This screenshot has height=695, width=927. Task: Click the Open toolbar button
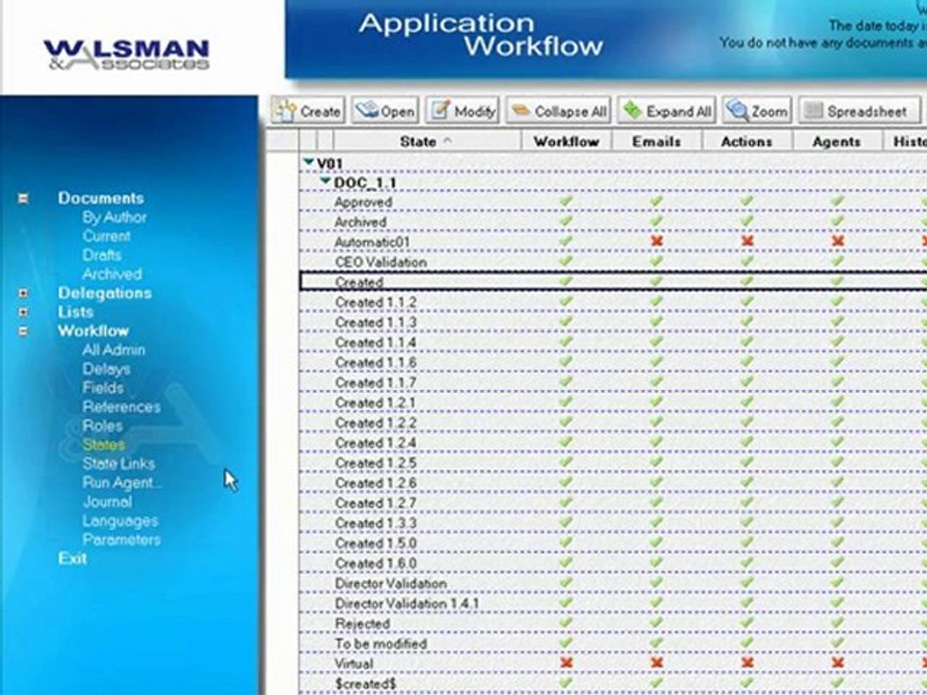[x=385, y=110]
